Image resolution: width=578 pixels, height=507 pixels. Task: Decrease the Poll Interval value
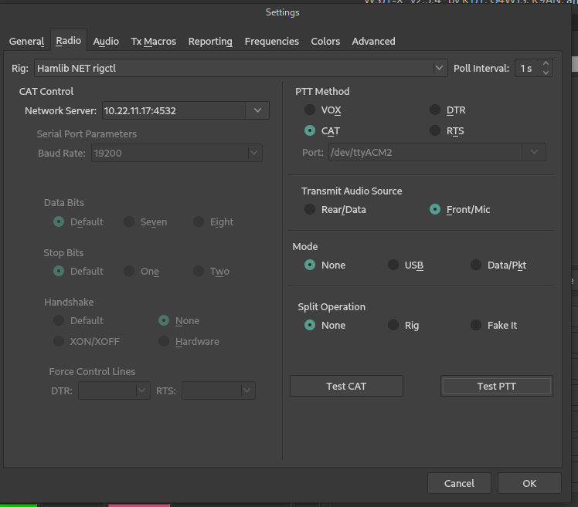tap(546, 73)
